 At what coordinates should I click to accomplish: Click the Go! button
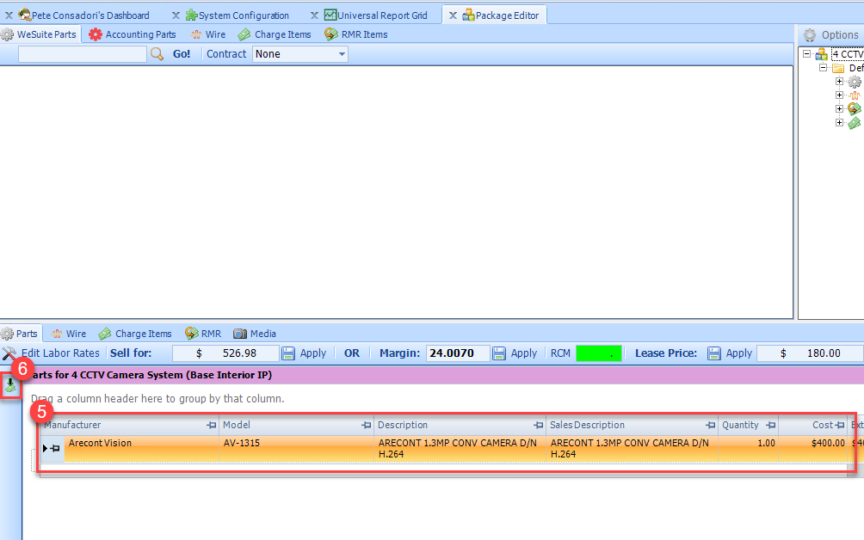click(182, 54)
